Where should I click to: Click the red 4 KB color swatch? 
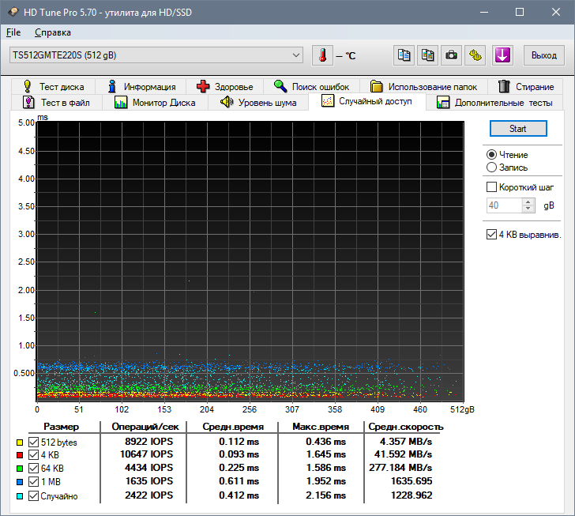20,455
